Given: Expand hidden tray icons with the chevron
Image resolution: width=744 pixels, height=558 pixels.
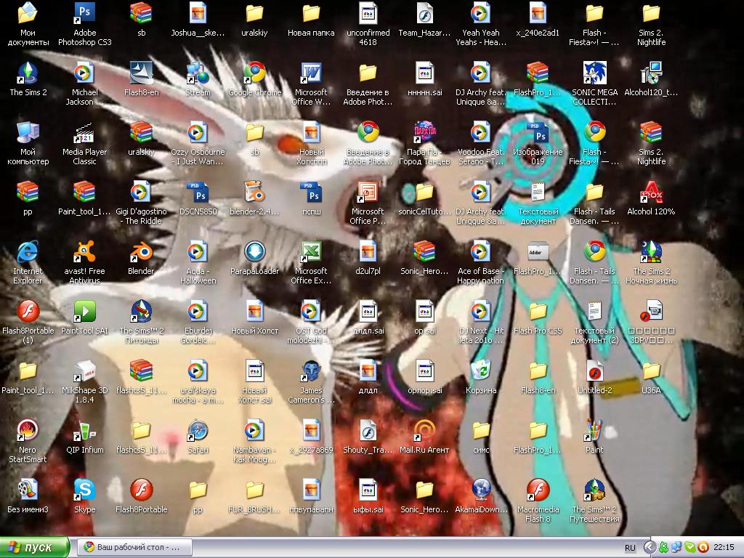Looking at the screenshot, I should (x=650, y=548).
